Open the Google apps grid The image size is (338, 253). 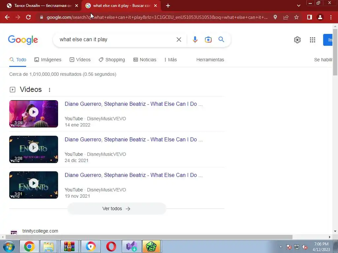(x=313, y=40)
